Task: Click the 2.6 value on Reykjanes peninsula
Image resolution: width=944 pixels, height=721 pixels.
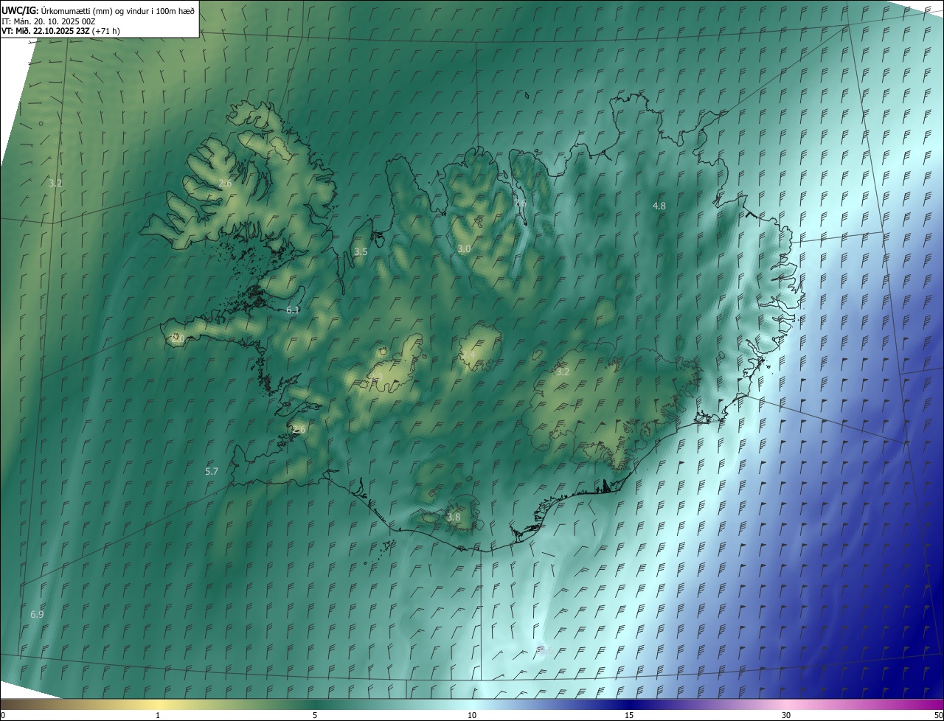Action: tap(299, 429)
